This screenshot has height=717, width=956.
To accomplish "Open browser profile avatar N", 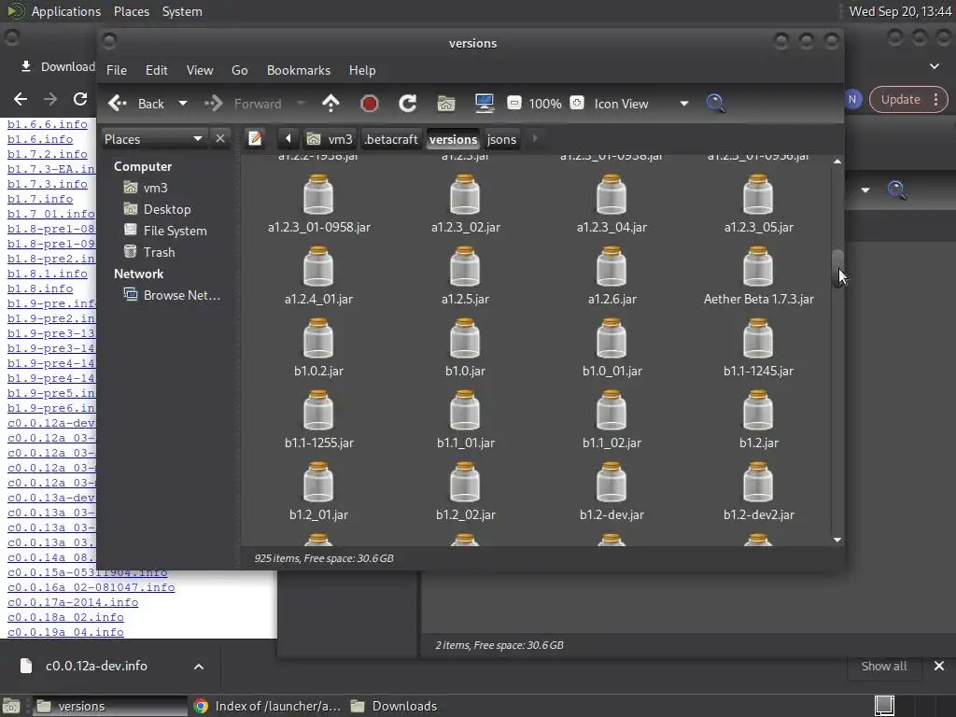I will 852,99.
